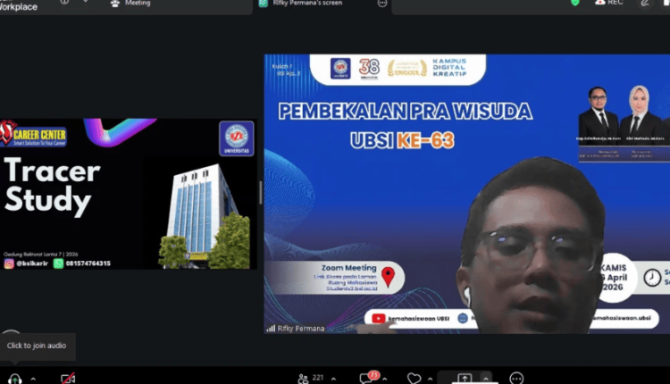The image size is (670, 384).
Task: Click the Gedung Rektorat Lantai 7 text
Action: 40,255
